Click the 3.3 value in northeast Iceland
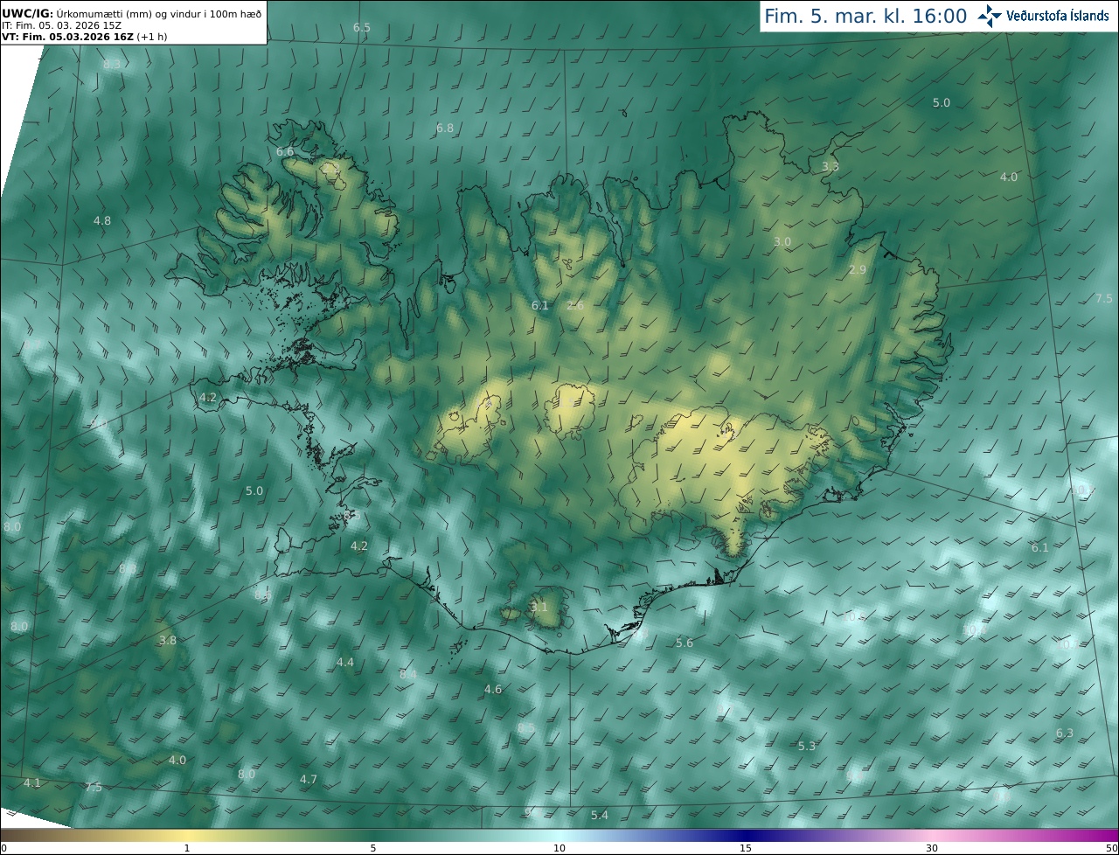The height and width of the screenshot is (855, 1119). click(x=831, y=167)
